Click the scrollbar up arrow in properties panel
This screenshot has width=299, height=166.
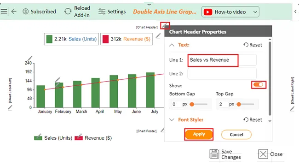tap(270, 39)
